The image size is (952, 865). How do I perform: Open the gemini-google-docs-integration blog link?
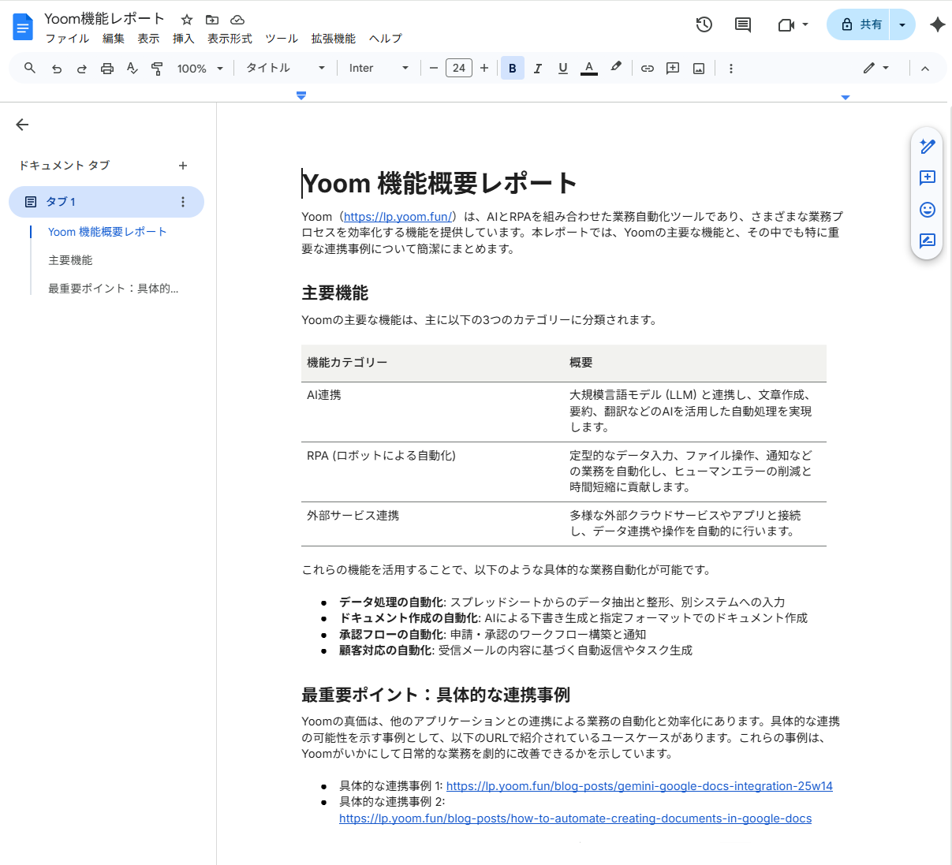[639, 786]
